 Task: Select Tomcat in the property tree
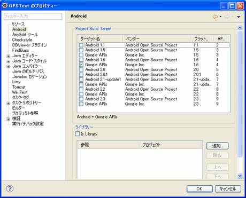(x=19, y=87)
